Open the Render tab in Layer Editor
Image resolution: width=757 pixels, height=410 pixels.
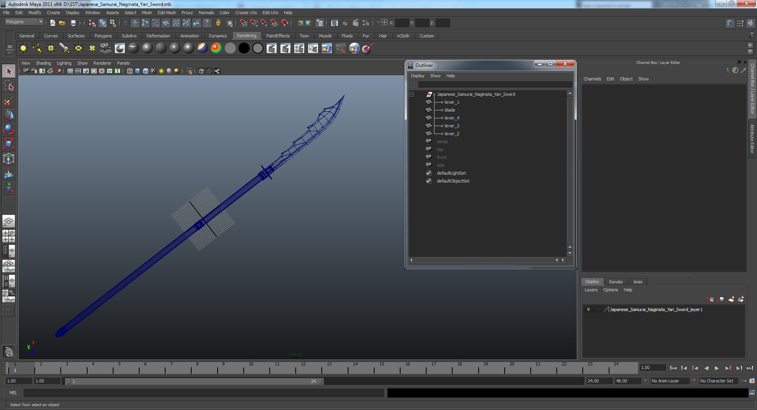pyautogui.click(x=616, y=282)
